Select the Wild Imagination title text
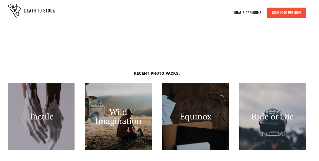 click(118, 117)
